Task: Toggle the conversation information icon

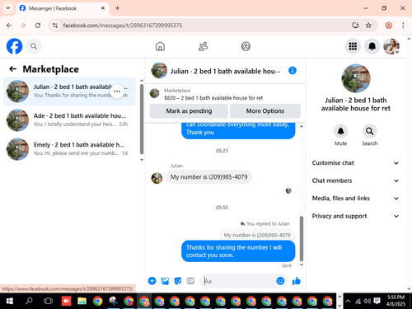Action: [x=293, y=71]
